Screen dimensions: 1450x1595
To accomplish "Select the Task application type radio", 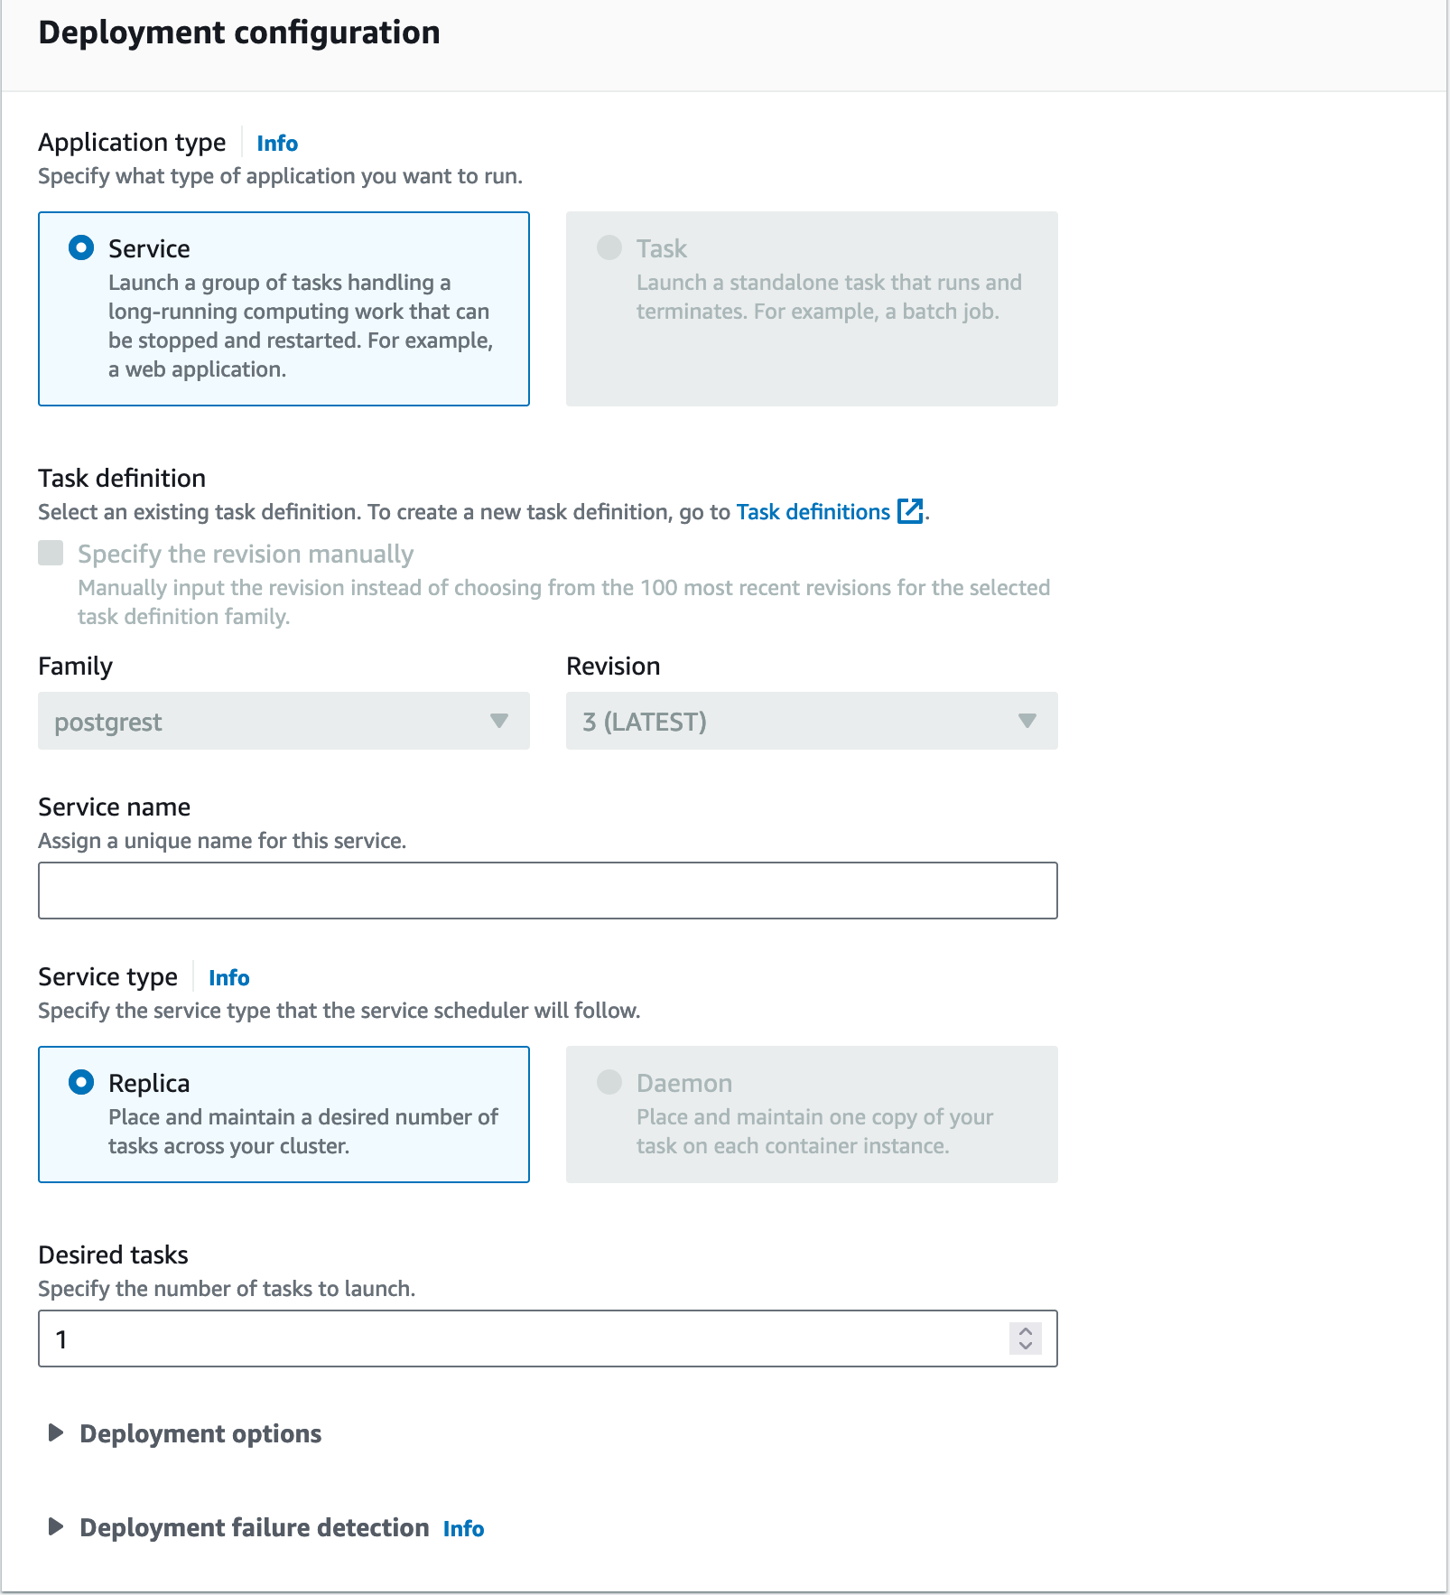I will [609, 247].
